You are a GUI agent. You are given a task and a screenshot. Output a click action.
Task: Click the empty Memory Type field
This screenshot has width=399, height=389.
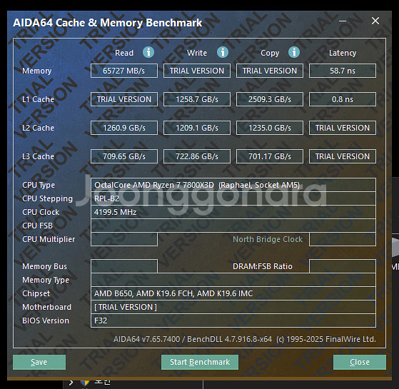(x=233, y=280)
